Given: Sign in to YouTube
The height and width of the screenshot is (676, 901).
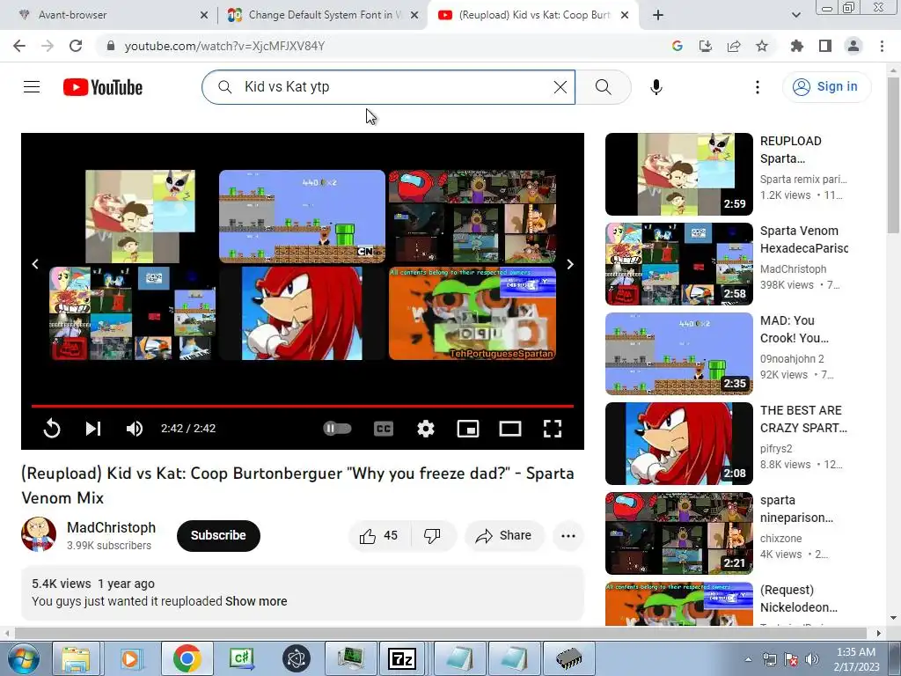Looking at the screenshot, I should 826,87.
